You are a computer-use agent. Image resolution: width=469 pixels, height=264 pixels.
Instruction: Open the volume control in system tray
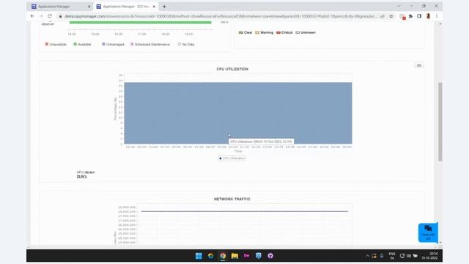coord(409,256)
